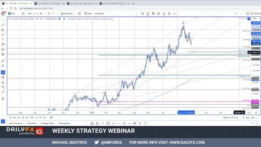Open the time axis settings gear
The width and height of the screenshot is (261, 147).
(256, 113)
